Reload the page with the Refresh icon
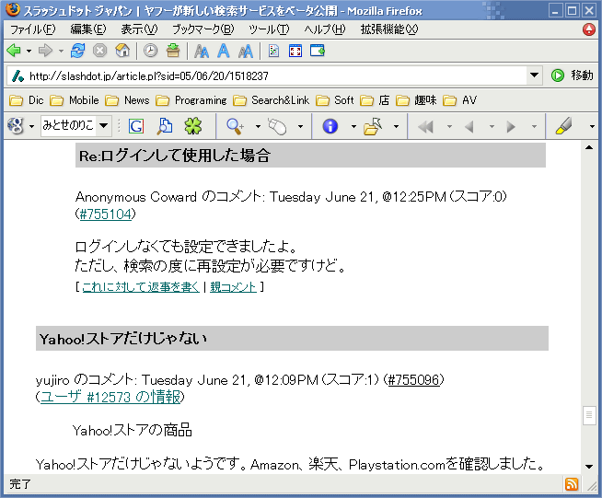The width and height of the screenshot is (602, 498). click(77, 51)
